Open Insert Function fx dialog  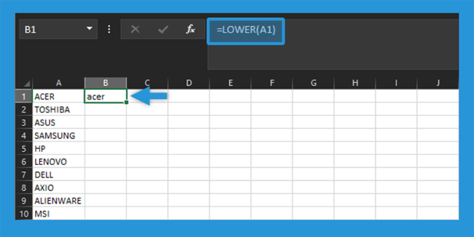click(191, 30)
